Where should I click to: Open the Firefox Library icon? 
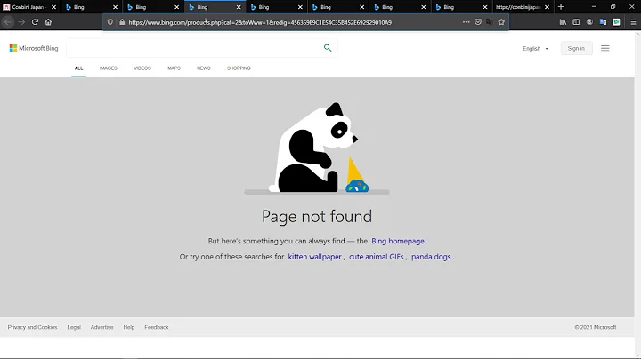click(563, 22)
